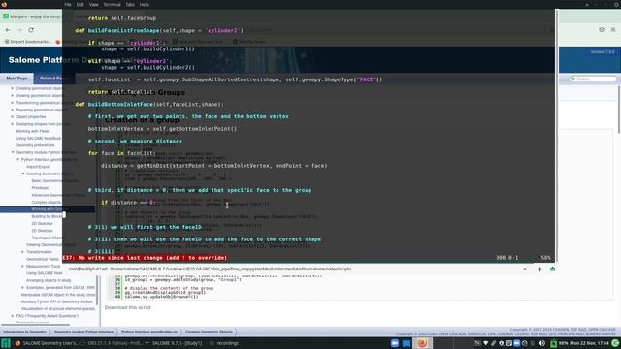Click the Zoom icon in the taskbar
Screen dimensions: 621x349
click(395, 343)
